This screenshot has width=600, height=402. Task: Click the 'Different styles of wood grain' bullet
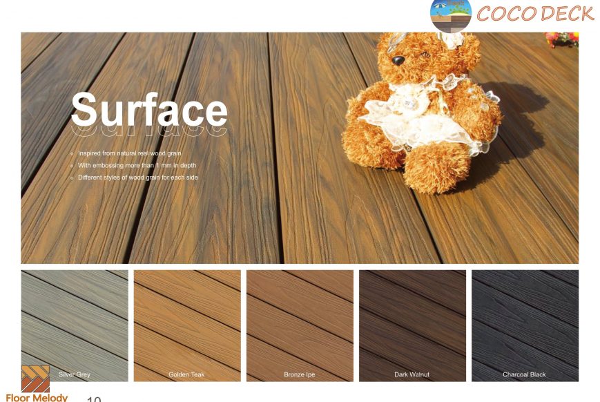[x=138, y=178]
